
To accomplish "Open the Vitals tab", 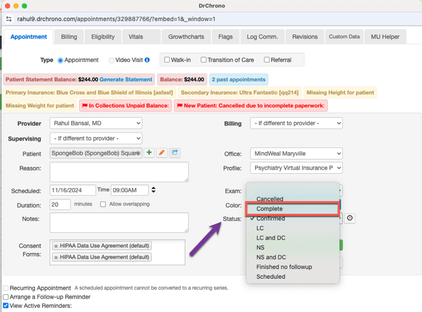I will point(136,37).
